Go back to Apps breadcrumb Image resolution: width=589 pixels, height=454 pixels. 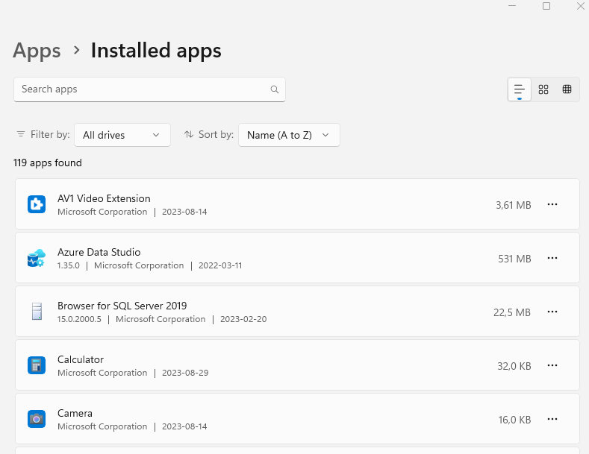coord(37,51)
